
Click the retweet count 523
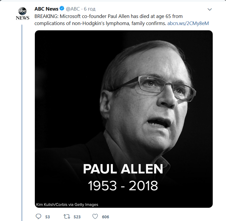[x=77, y=217]
